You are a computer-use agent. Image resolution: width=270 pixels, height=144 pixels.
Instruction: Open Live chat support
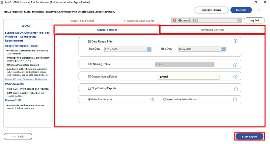(241, 10)
